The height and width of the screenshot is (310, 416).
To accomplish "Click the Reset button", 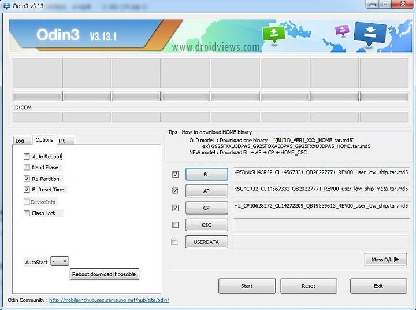I will pyautogui.click(x=309, y=286).
